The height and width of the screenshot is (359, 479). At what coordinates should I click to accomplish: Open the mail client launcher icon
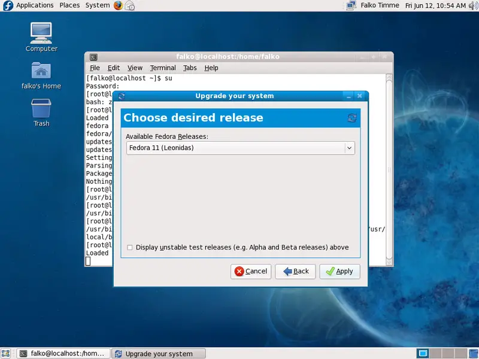point(130,5)
